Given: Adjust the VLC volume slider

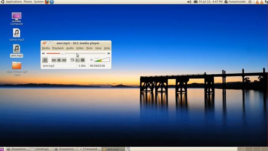Looking at the screenshot, I should point(102,60).
